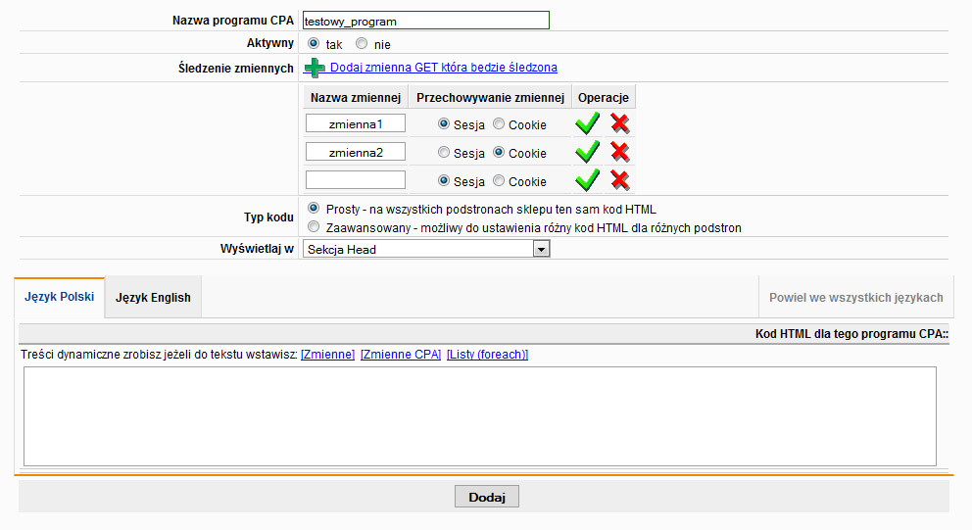Set Aktywny to nie
972x530 pixels.
click(362, 44)
